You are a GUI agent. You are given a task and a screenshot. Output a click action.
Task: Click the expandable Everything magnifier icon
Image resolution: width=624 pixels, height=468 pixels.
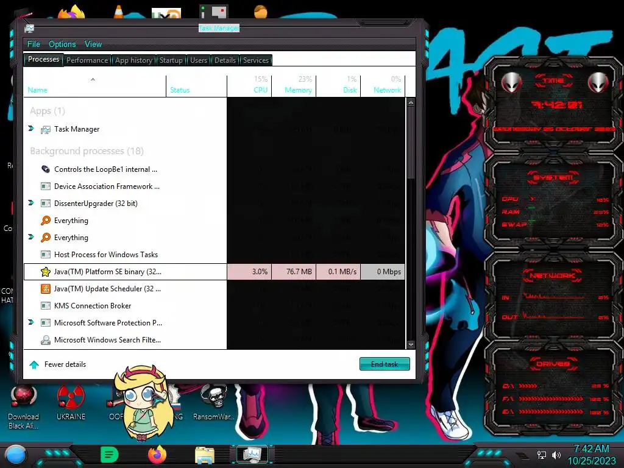point(46,237)
